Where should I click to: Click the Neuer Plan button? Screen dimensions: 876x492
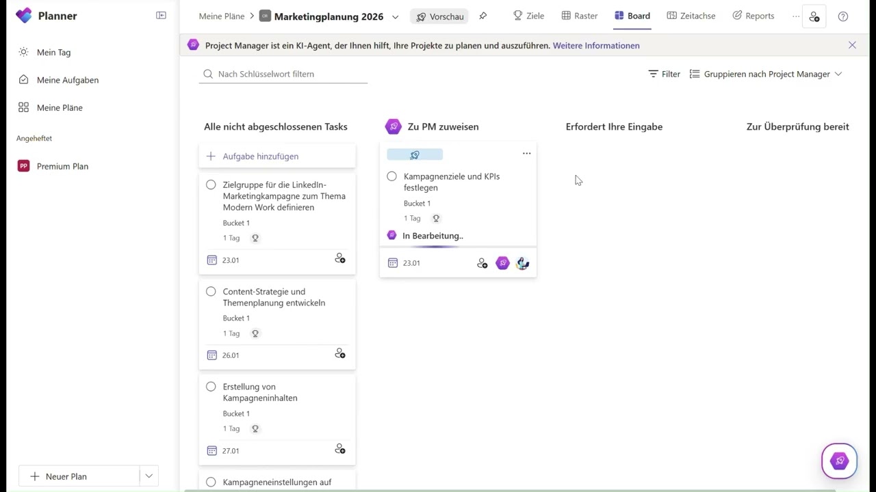79,476
